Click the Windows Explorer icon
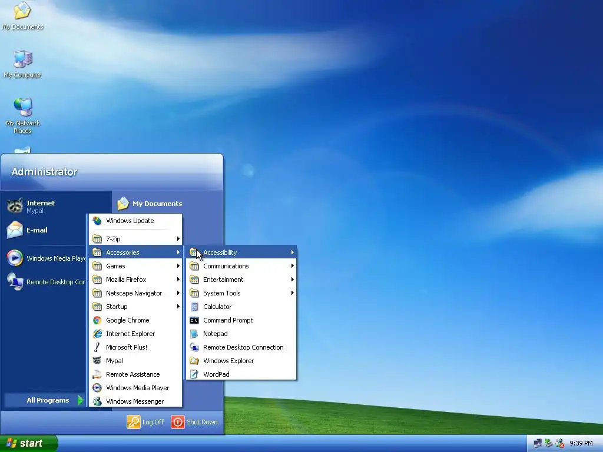This screenshot has height=452, width=603. click(x=194, y=361)
